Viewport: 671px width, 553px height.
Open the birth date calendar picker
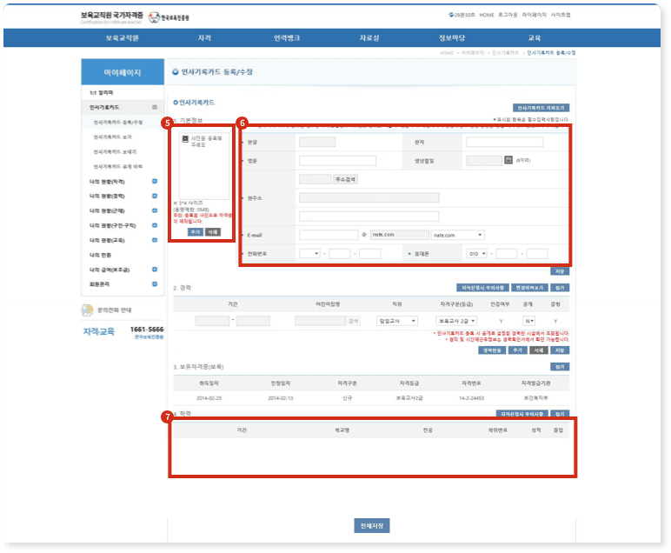pyautogui.click(x=508, y=160)
